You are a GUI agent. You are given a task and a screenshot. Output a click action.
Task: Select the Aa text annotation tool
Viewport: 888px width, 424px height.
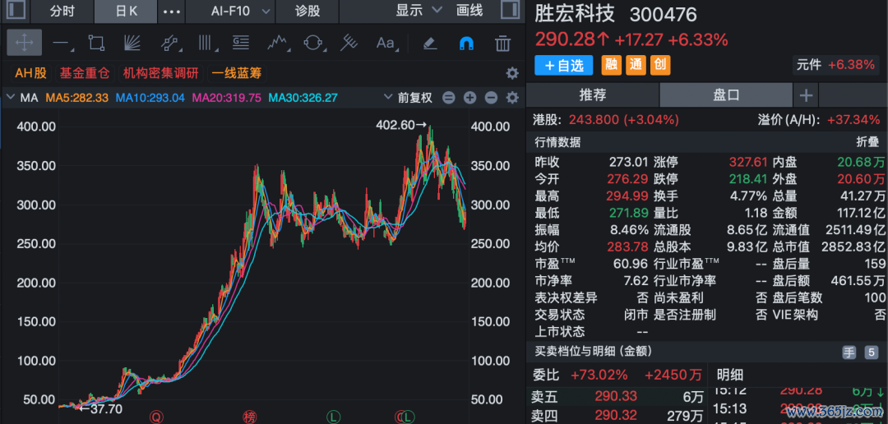pos(386,43)
